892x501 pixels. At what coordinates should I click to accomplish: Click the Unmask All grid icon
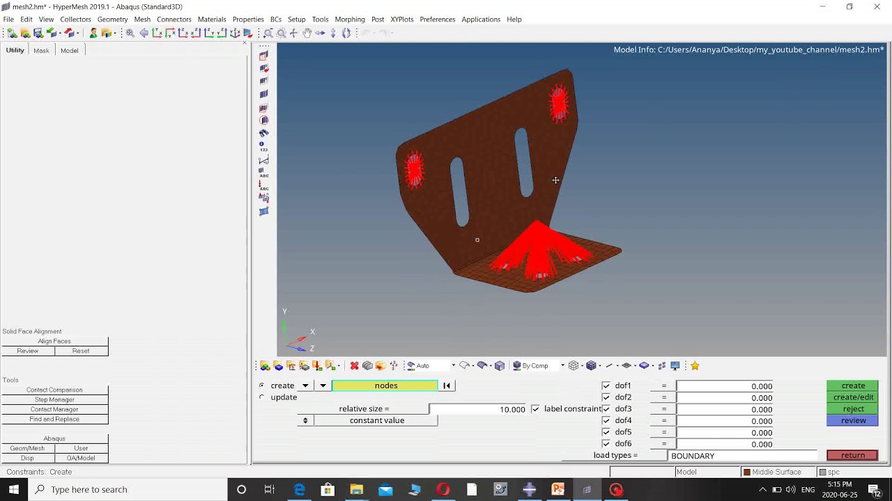pyautogui.click(x=263, y=94)
